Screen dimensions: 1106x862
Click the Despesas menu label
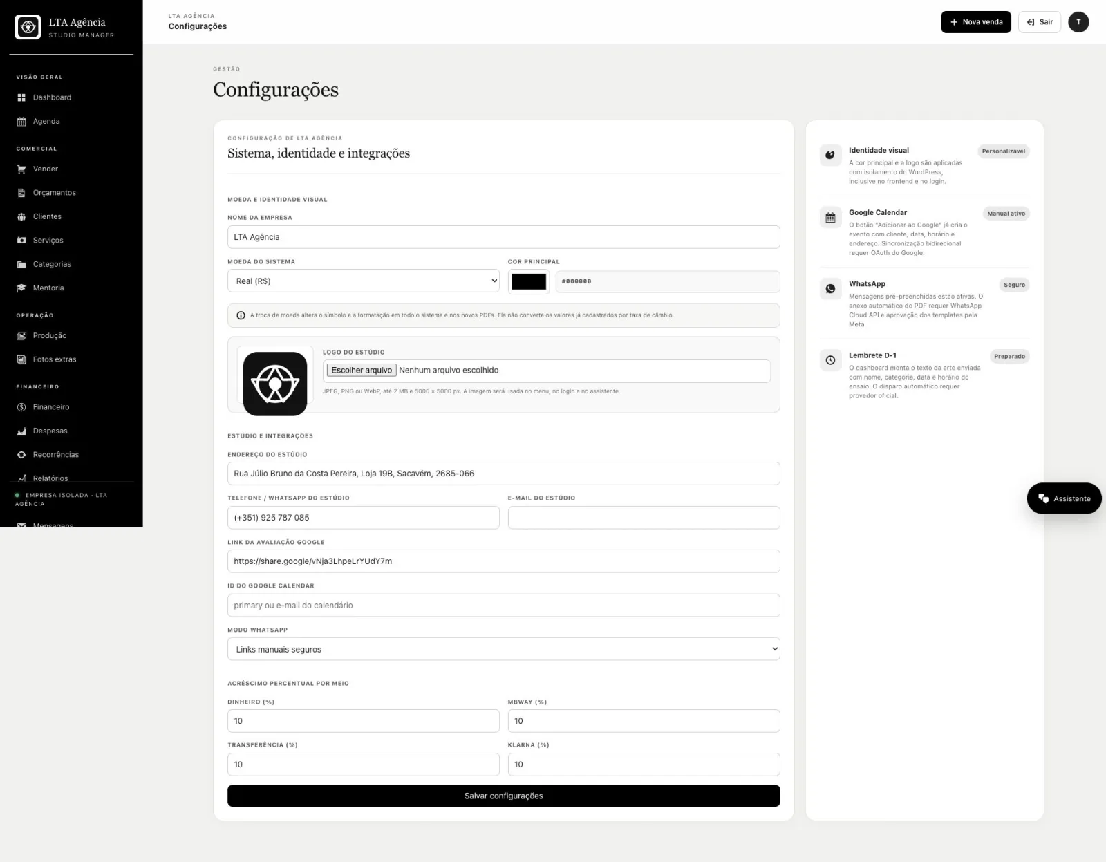pyautogui.click(x=50, y=431)
